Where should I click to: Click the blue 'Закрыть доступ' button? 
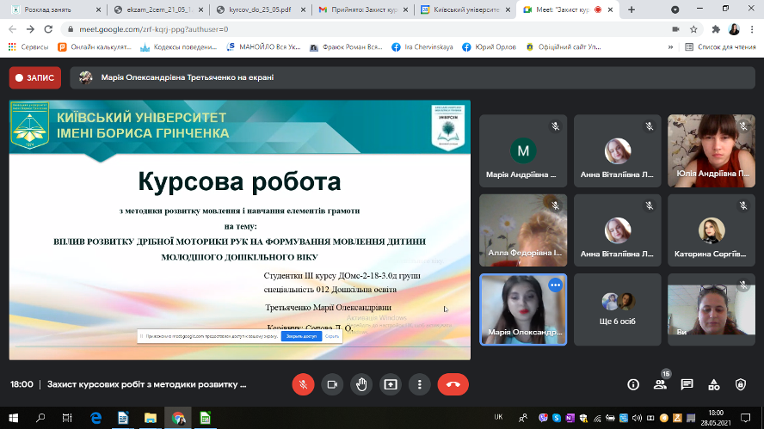(301, 336)
